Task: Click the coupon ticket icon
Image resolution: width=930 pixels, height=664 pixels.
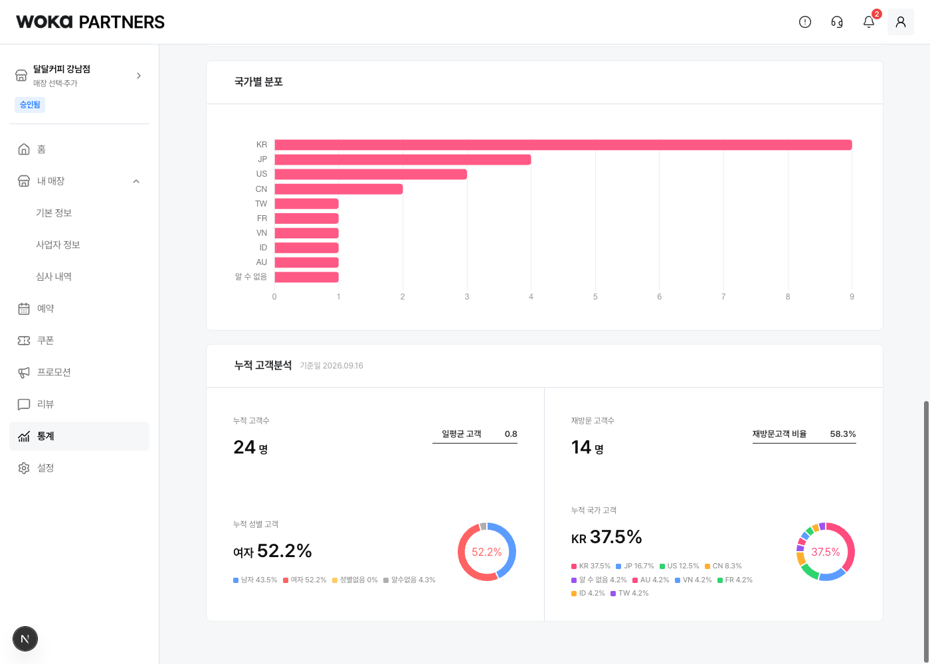Action: coord(24,340)
